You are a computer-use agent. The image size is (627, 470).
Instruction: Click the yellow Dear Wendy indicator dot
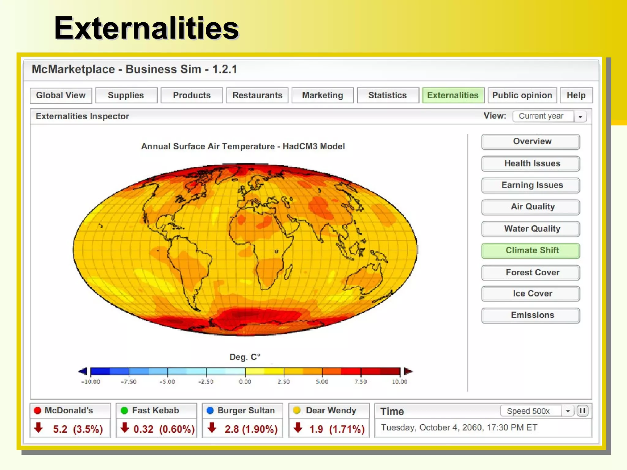[x=297, y=410]
